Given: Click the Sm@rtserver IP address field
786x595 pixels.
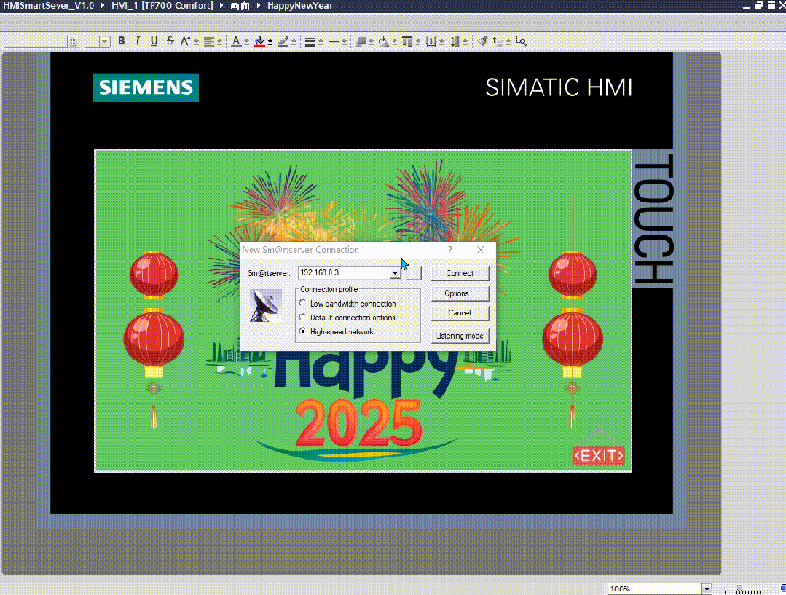Looking at the screenshot, I should click(x=344, y=273).
